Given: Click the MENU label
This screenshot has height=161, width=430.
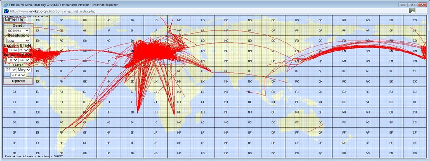Looking at the screenshot, I should tap(12, 20).
